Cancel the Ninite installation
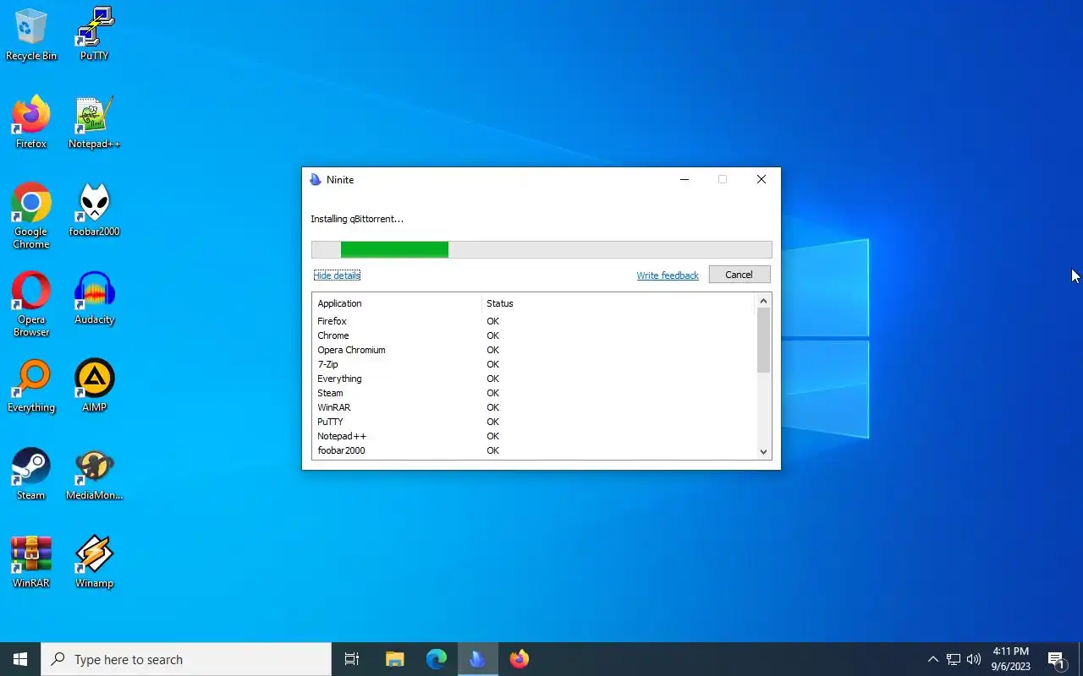This screenshot has width=1083, height=676. tap(739, 275)
